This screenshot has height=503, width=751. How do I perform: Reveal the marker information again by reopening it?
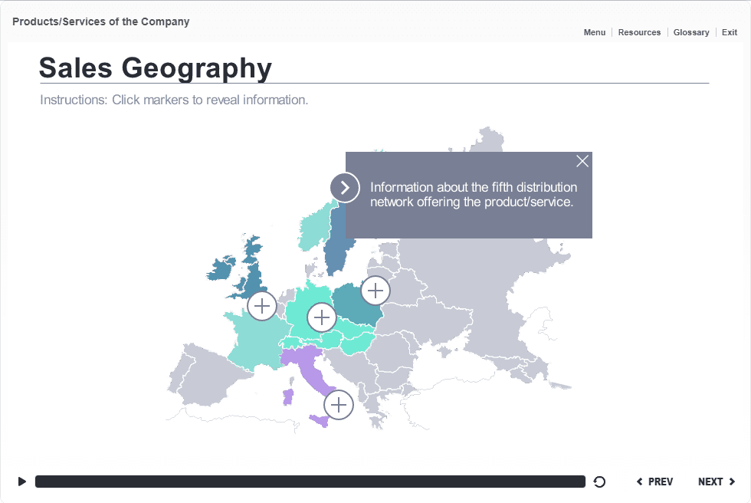[x=345, y=186]
